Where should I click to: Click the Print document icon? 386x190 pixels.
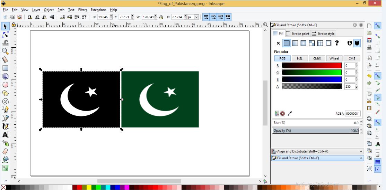369,48
